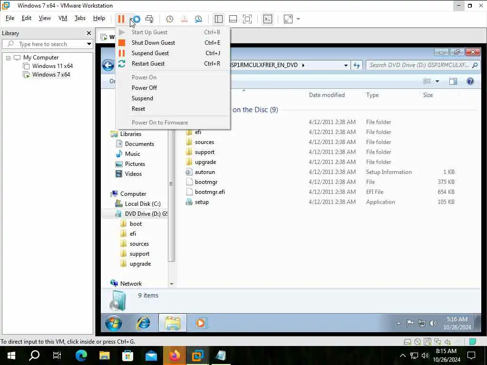
Task: Open the power options dropdown arrow
Action: [x=131, y=19]
